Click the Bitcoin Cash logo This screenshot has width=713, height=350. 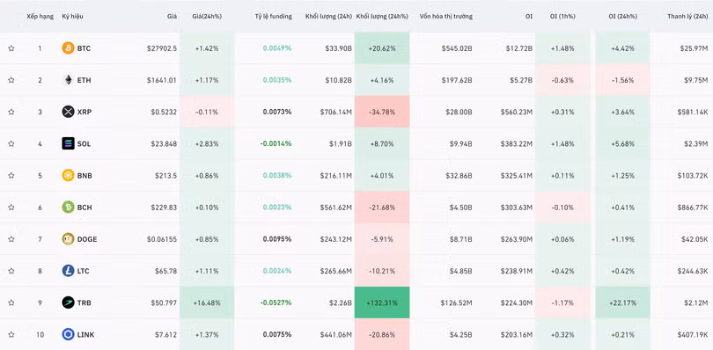[x=68, y=208]
